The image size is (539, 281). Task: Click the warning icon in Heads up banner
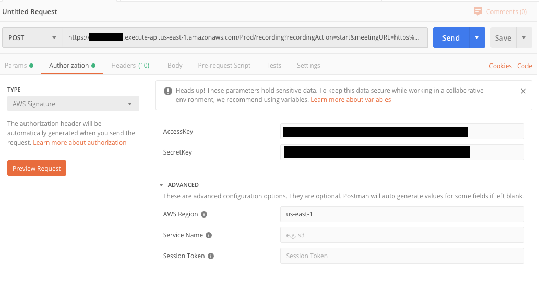click(x=167, y=91)
